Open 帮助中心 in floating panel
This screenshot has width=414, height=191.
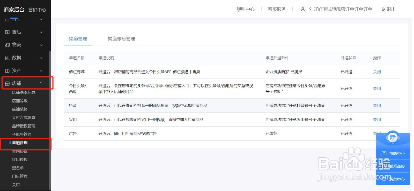pos(397,153)
